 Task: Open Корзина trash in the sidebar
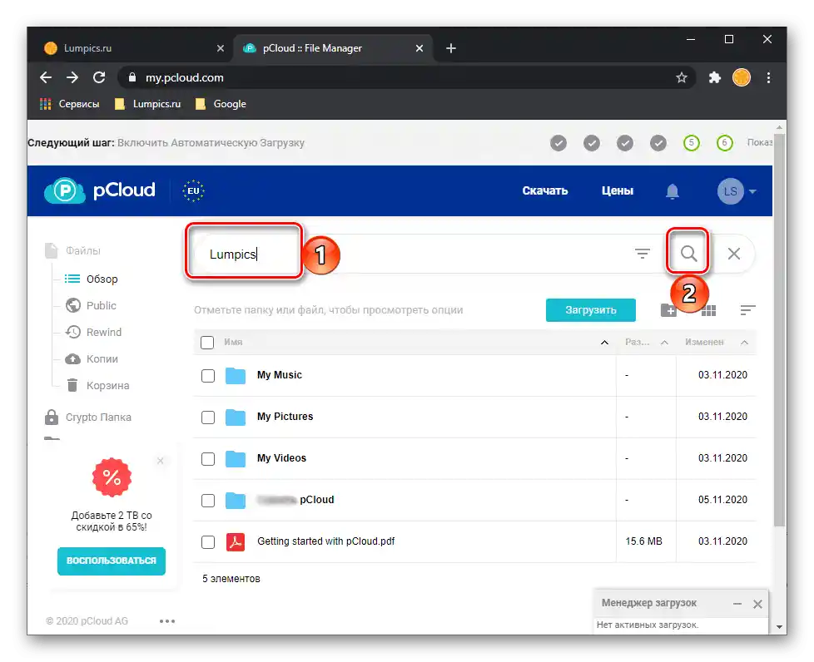[97, 386]
